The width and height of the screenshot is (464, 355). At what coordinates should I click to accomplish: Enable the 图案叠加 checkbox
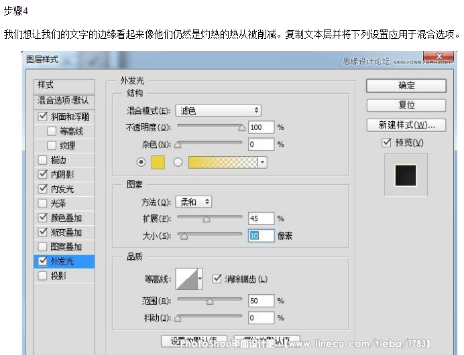pyautogui.click(x=43, y=246)
